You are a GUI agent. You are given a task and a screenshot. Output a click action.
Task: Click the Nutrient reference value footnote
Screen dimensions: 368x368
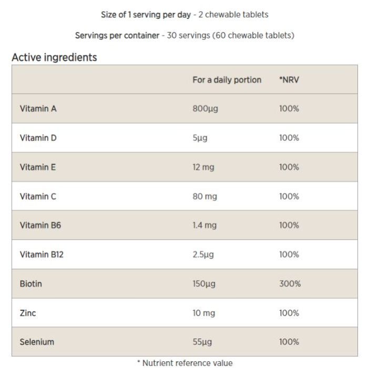[x=185, y=363]
